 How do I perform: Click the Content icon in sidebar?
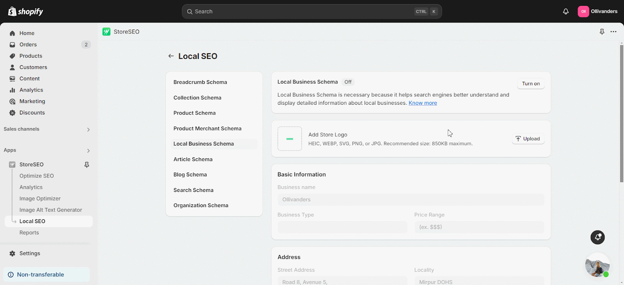[x=12, y=78]
